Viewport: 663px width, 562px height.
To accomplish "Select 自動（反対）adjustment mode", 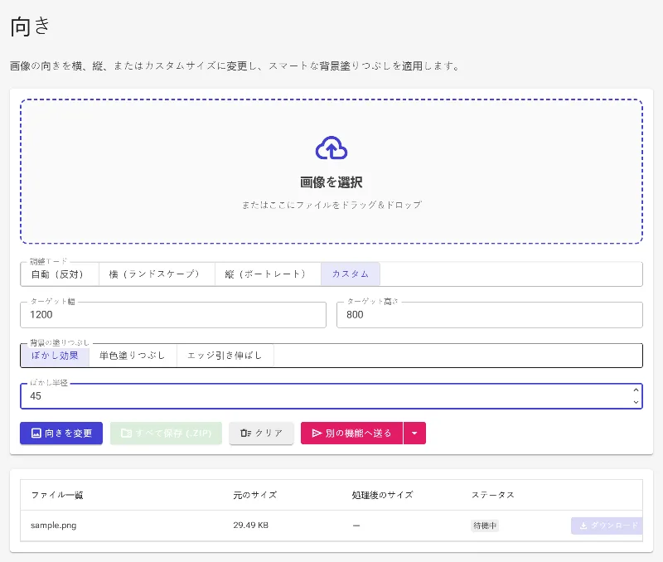I will tap(60, 274).
